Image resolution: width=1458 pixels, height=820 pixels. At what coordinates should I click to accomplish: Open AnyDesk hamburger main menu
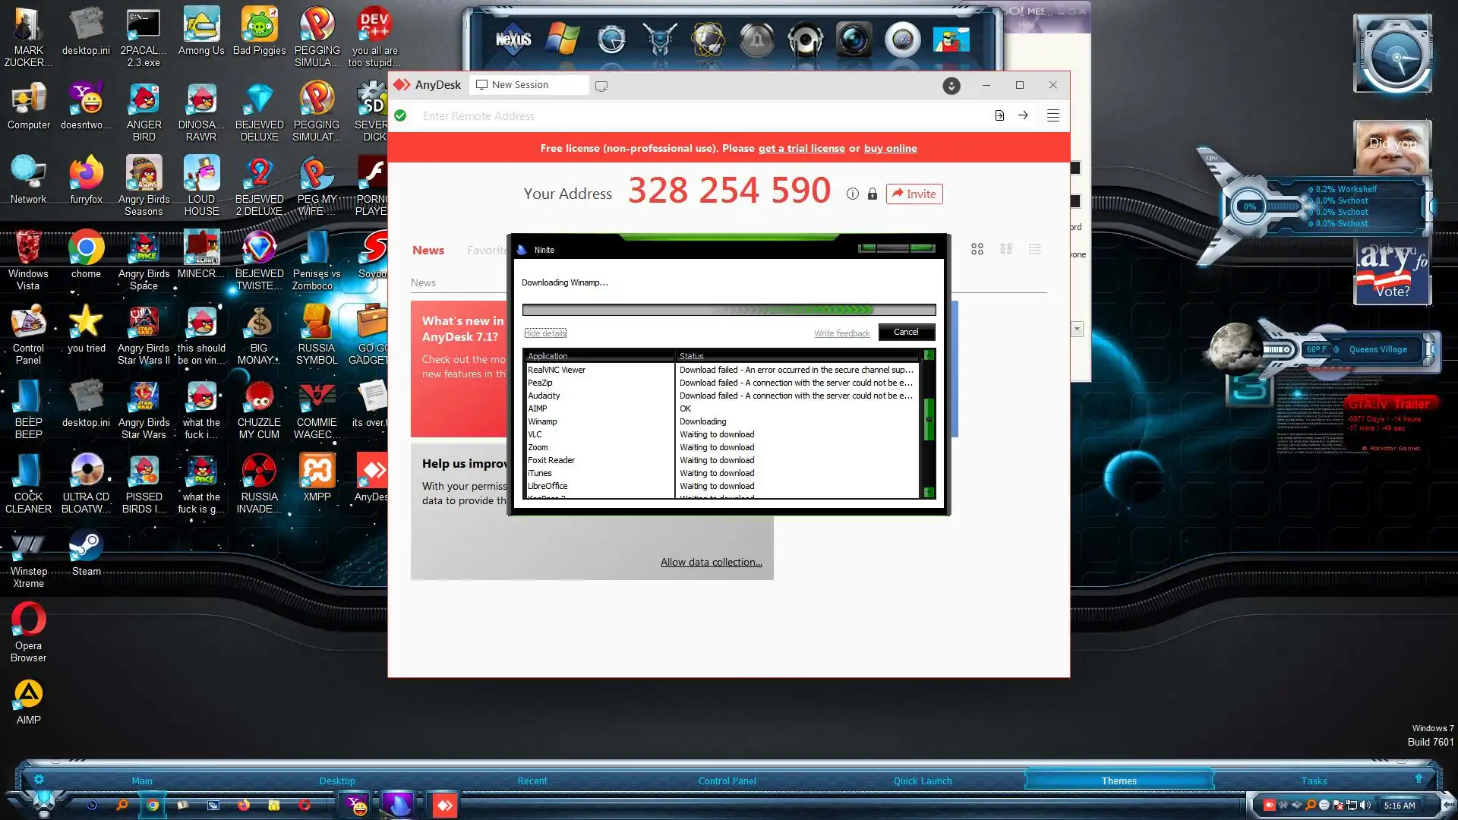tap(1052, 115)
